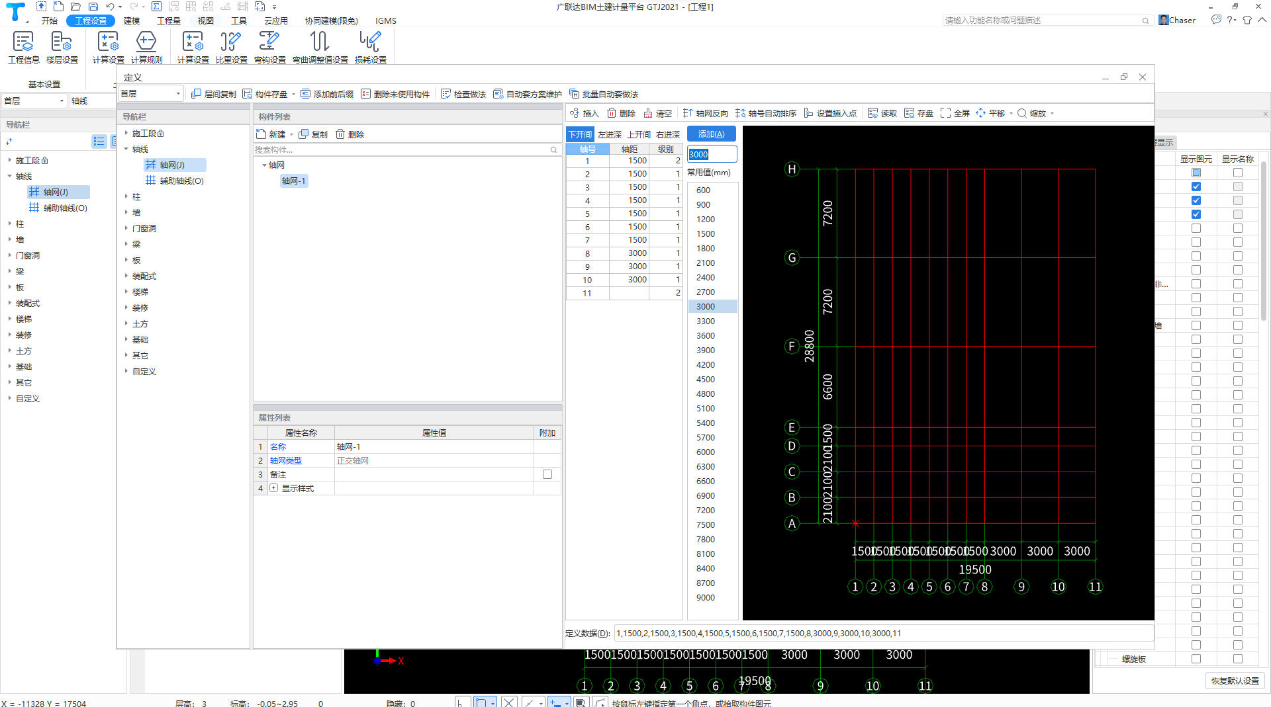Collapse the 轴网 node in the component list

(264, 165)
